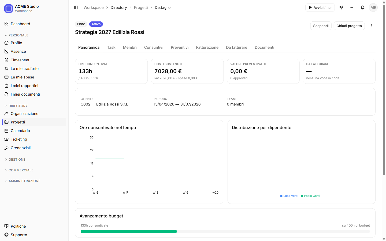Viewport: 386px width, 241px height.
Task: Click 'nessuna voce in coda' text
Action: tap(323, 78)
